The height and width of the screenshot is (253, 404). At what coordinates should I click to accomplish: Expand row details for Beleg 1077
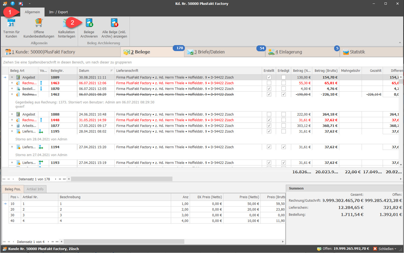(x=12, y=126)
